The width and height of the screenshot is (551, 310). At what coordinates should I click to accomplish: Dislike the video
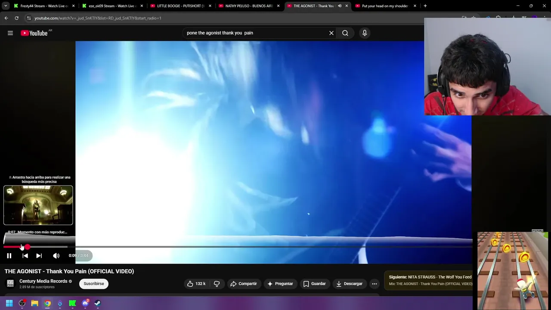click(x=217, y=284)
